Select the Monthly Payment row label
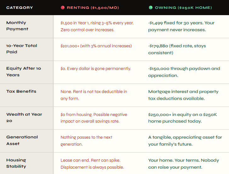Viewport: 229px width, 174px height. tap(18, 26)
